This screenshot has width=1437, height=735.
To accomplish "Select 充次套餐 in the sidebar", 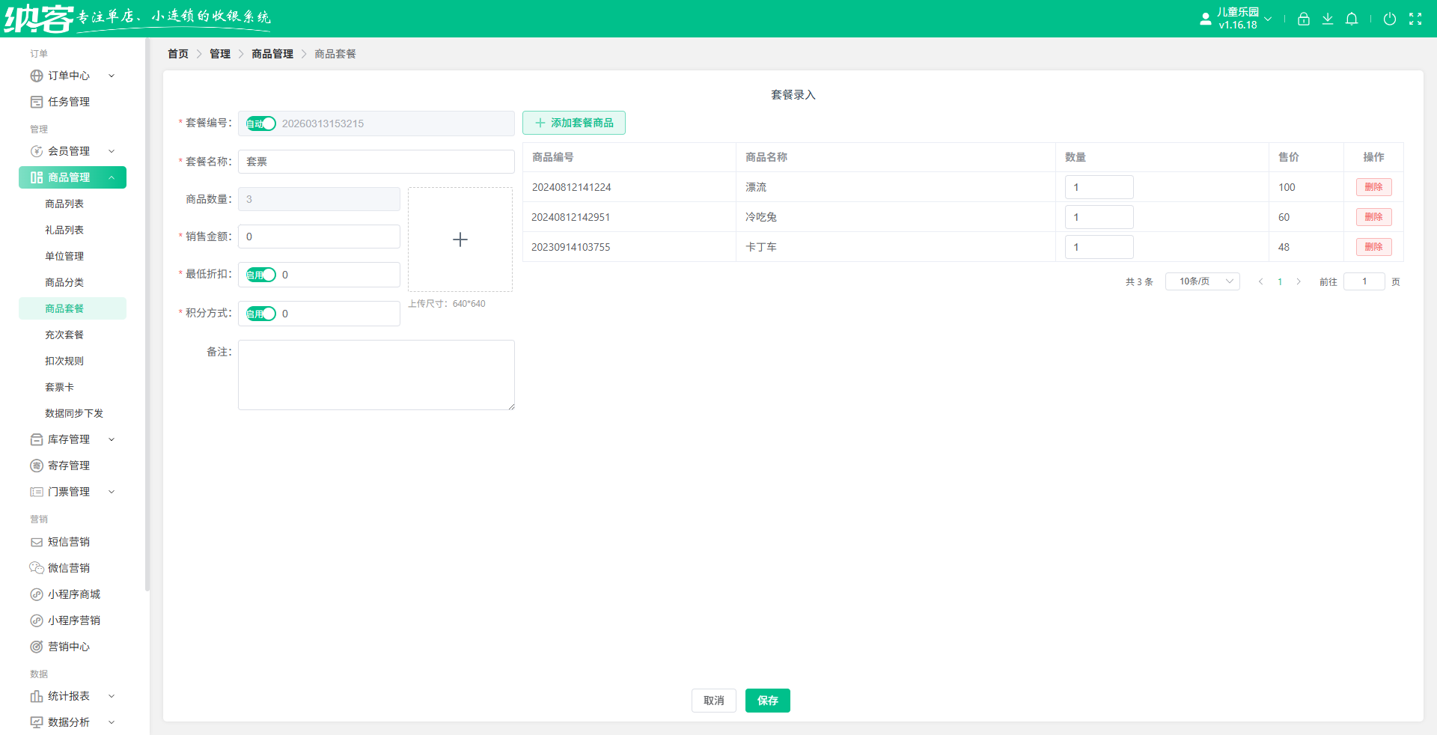I will (64, 335).
